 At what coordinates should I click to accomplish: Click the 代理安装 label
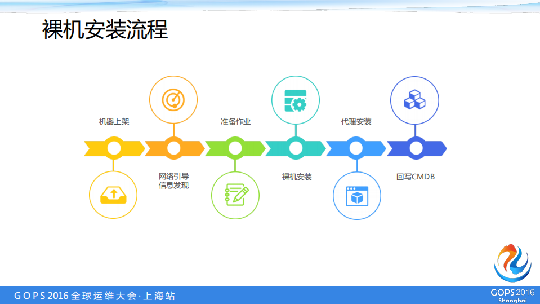[x=356, y=122]
